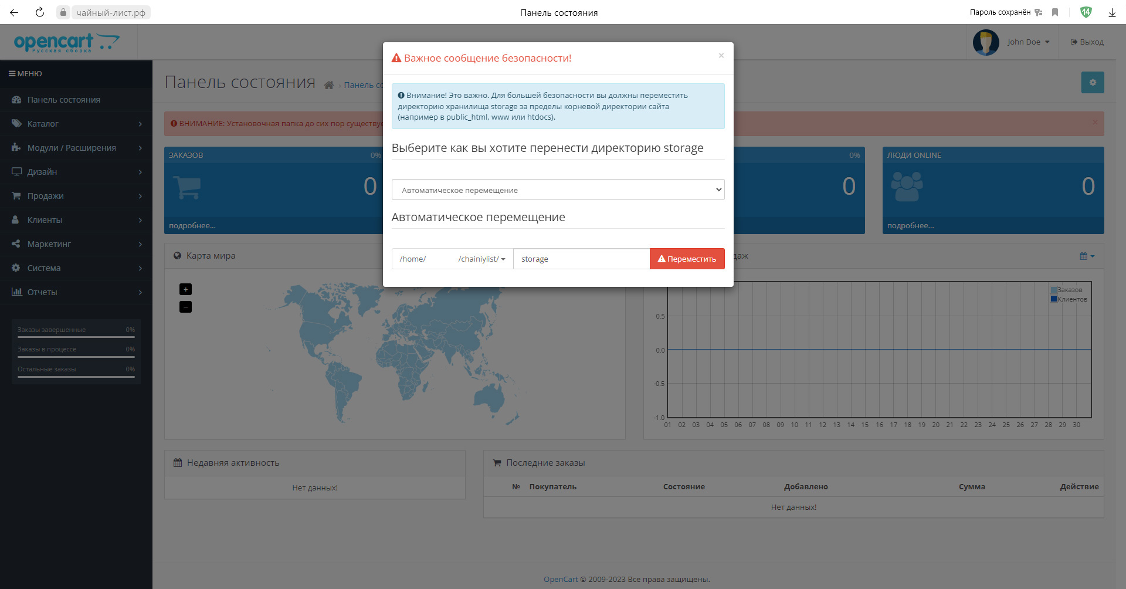Click the Выход logout link
This screenshot has width=1126, height=589.
tap(1087, 42)
